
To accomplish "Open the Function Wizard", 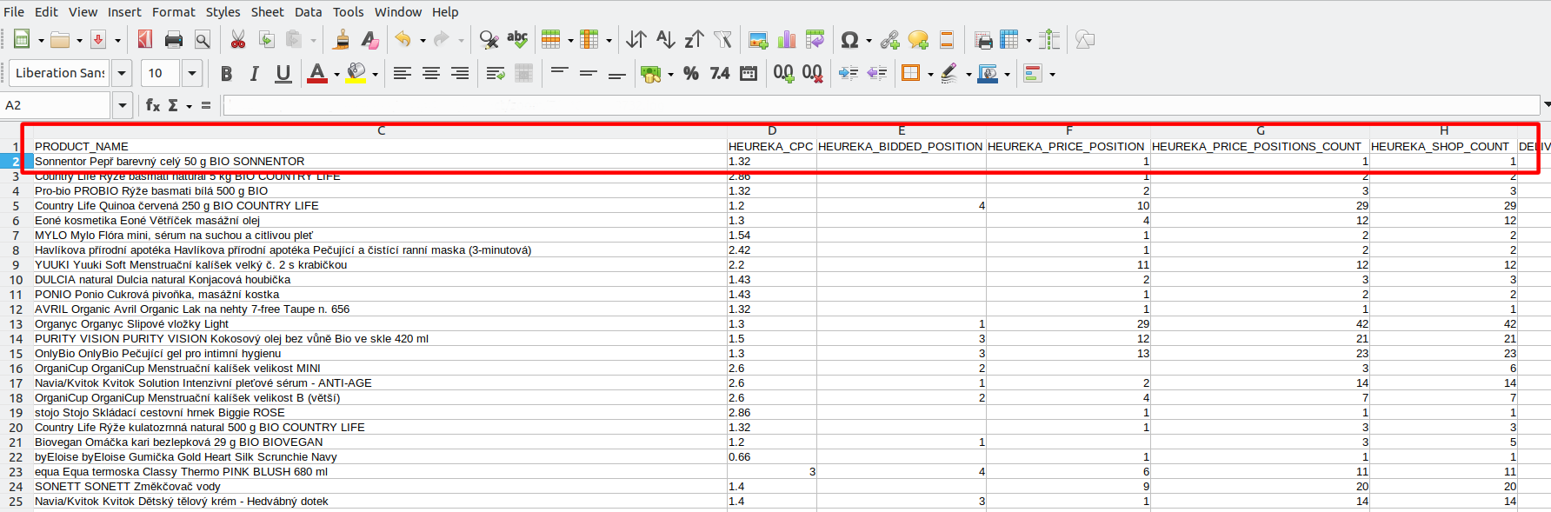I will [x=153, y=105].
